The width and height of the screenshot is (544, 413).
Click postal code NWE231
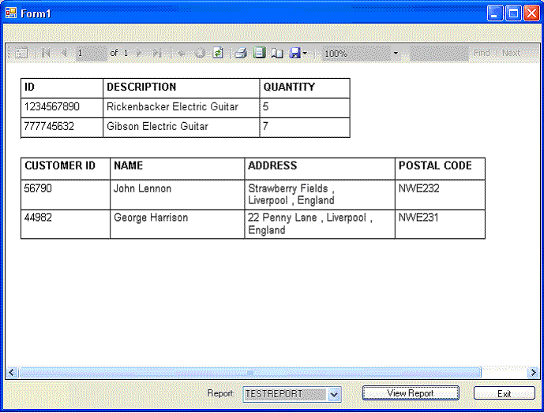[440, 224]
